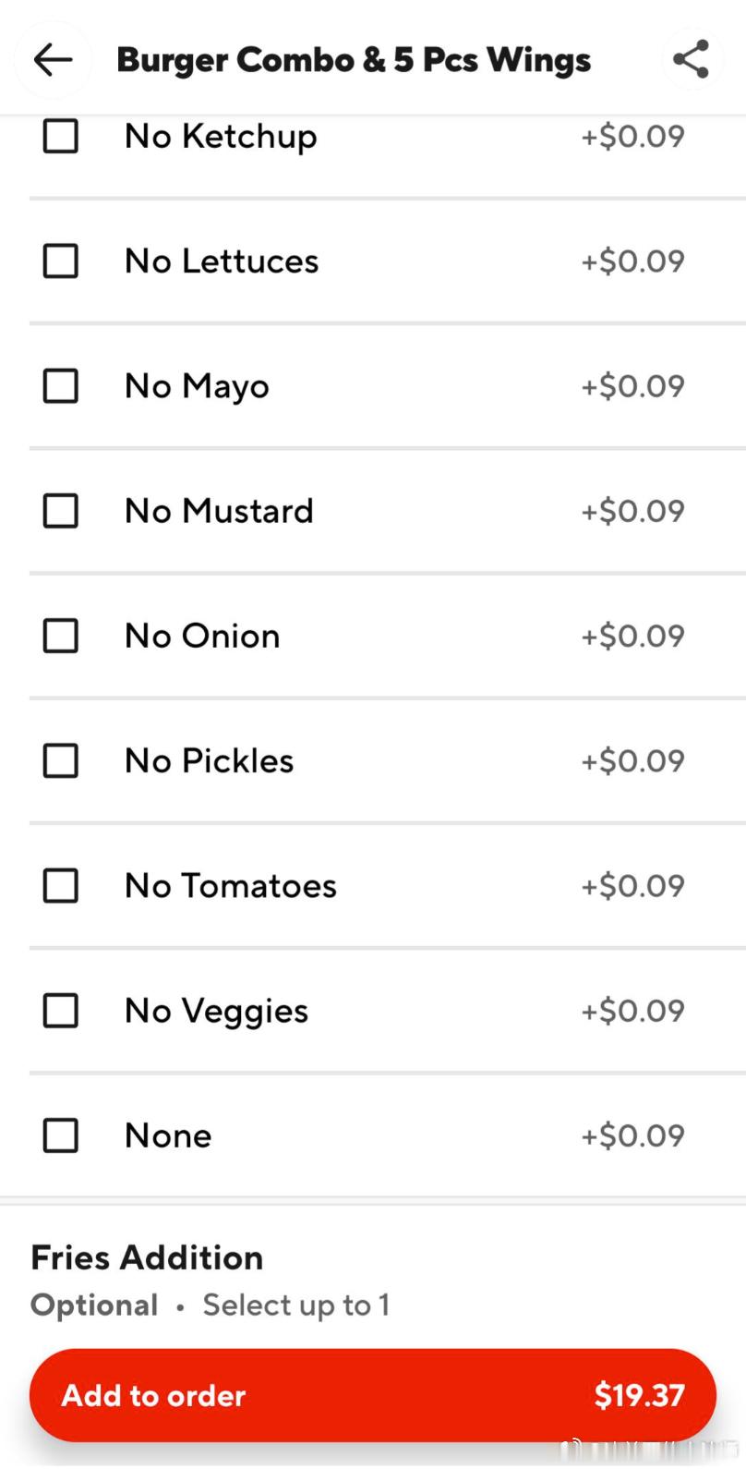Image resolution: width=746 pixels, height=1469 pixels.
Task: Click the Fries Addition section heading
Action: [x=147, y=1257]
